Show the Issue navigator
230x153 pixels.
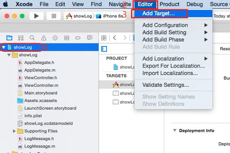tap(44, 38)
